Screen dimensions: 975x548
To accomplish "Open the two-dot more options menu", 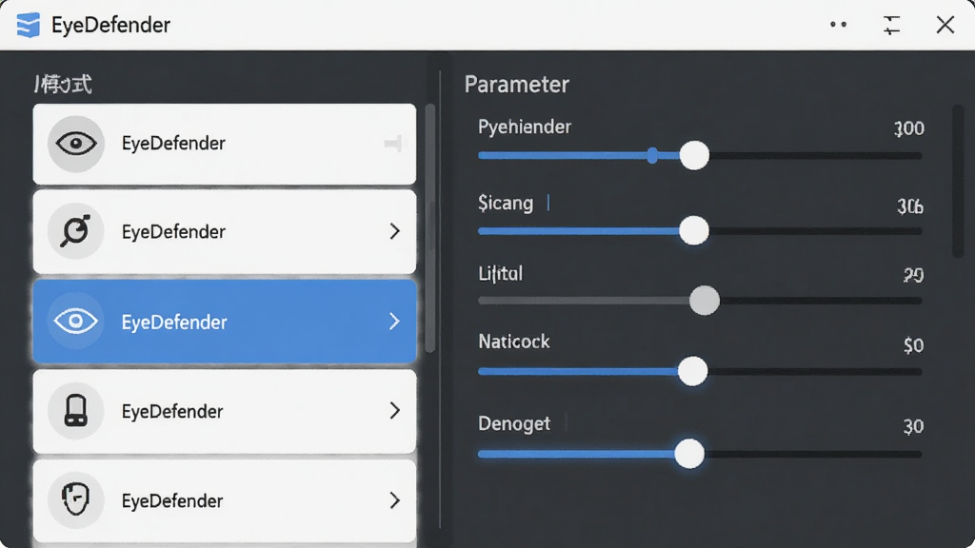I will (x=838, y=25).
